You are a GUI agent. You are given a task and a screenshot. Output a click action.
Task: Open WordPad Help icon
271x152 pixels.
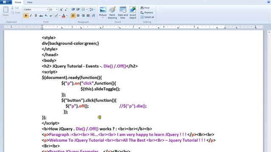tap(268, 2)
